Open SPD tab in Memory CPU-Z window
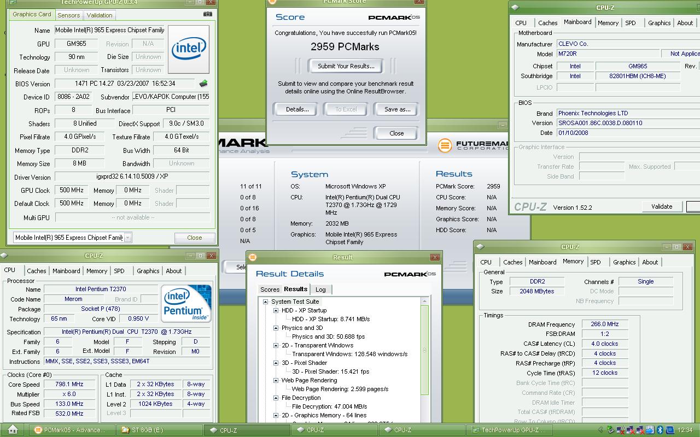Viewport: 700px width, 437px height. (596, 262)
